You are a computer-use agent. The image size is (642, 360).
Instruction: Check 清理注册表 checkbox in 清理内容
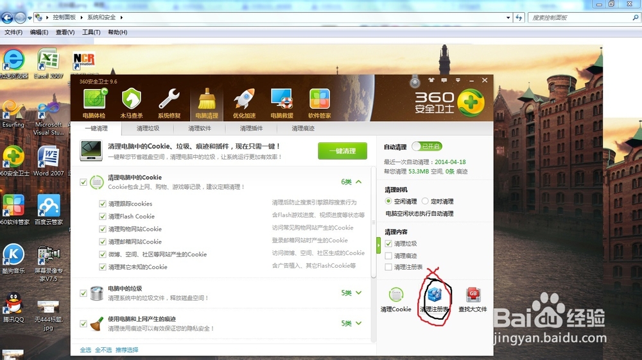(388, 267)
